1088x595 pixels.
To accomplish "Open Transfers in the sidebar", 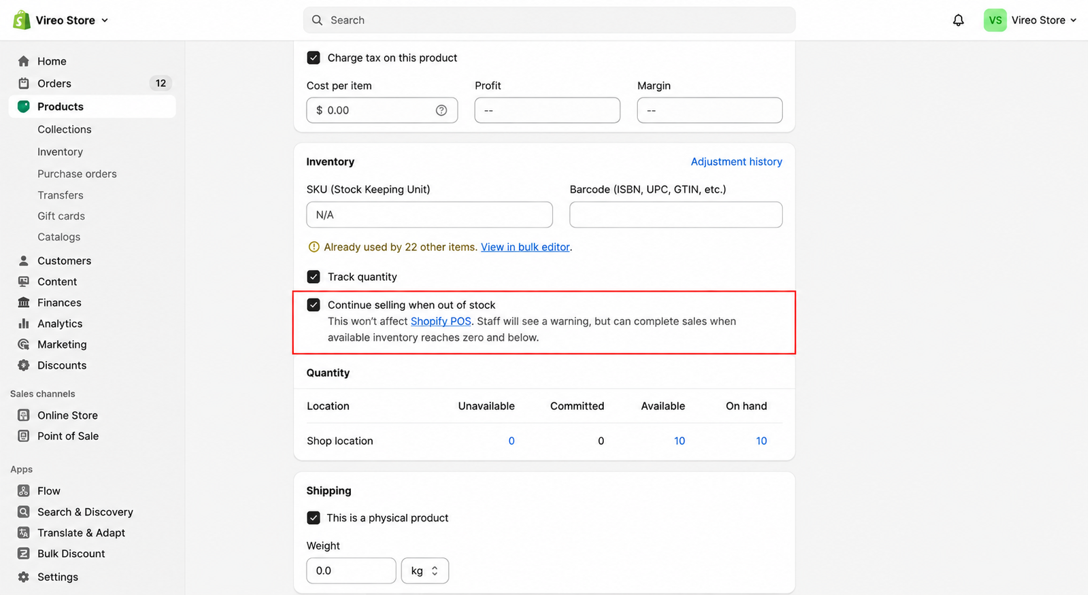I will pyautogui.click(x=61, y=195).
